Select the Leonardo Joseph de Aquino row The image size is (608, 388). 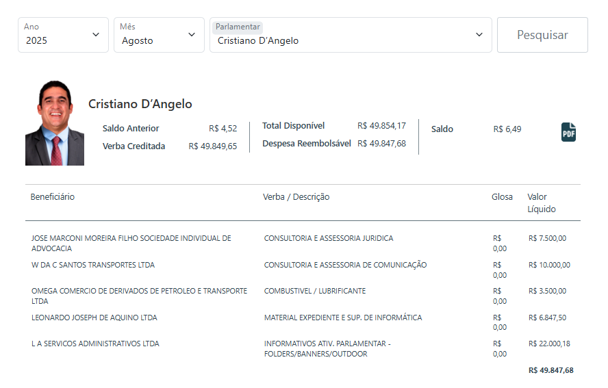tap(94, 318)
